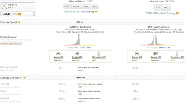Click the +10% Average User Bench indicator

(80, 78)
